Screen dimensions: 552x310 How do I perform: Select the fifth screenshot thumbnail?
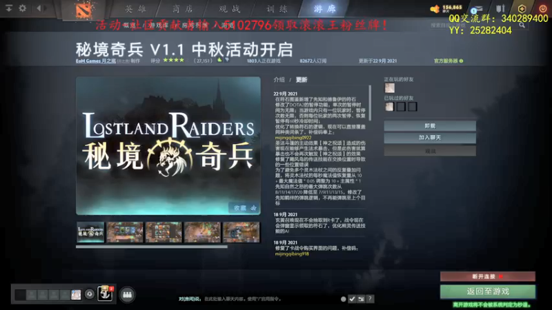point(241,232)
